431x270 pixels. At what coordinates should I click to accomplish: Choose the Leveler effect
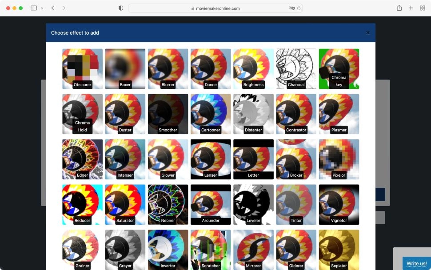pos(253,205)
